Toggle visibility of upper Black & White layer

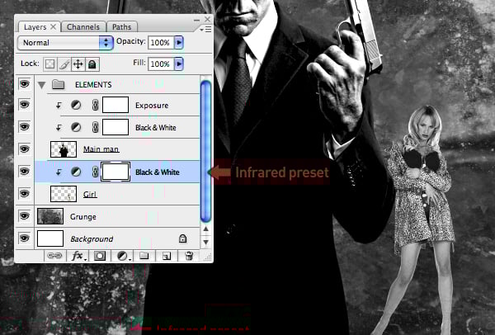pyautogui.click(x=24, y=127)
